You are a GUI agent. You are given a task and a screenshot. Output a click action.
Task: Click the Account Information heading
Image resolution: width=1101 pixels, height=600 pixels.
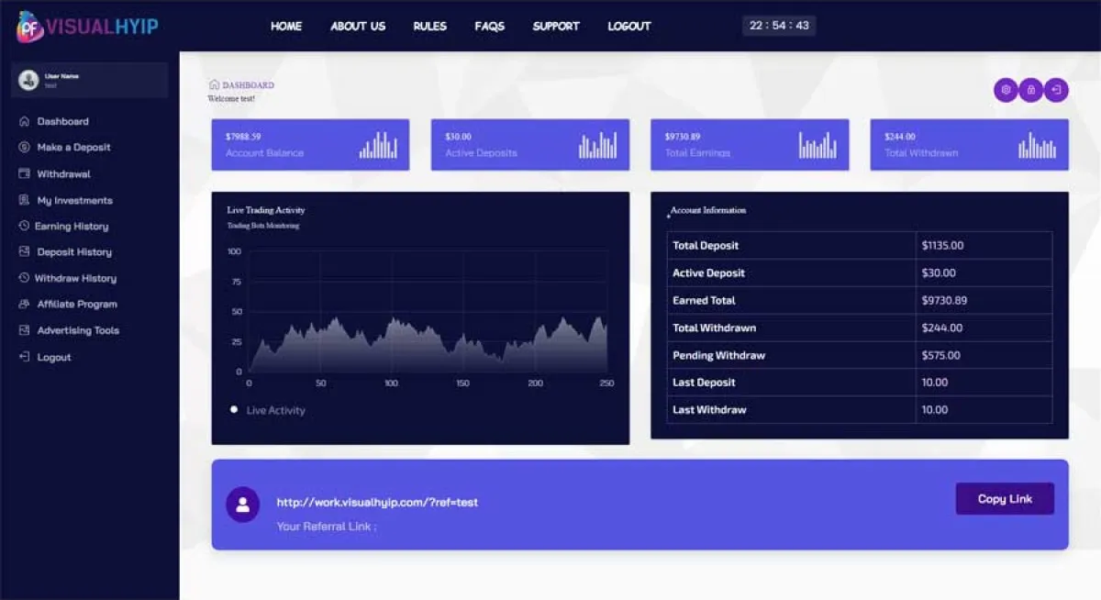708,210
